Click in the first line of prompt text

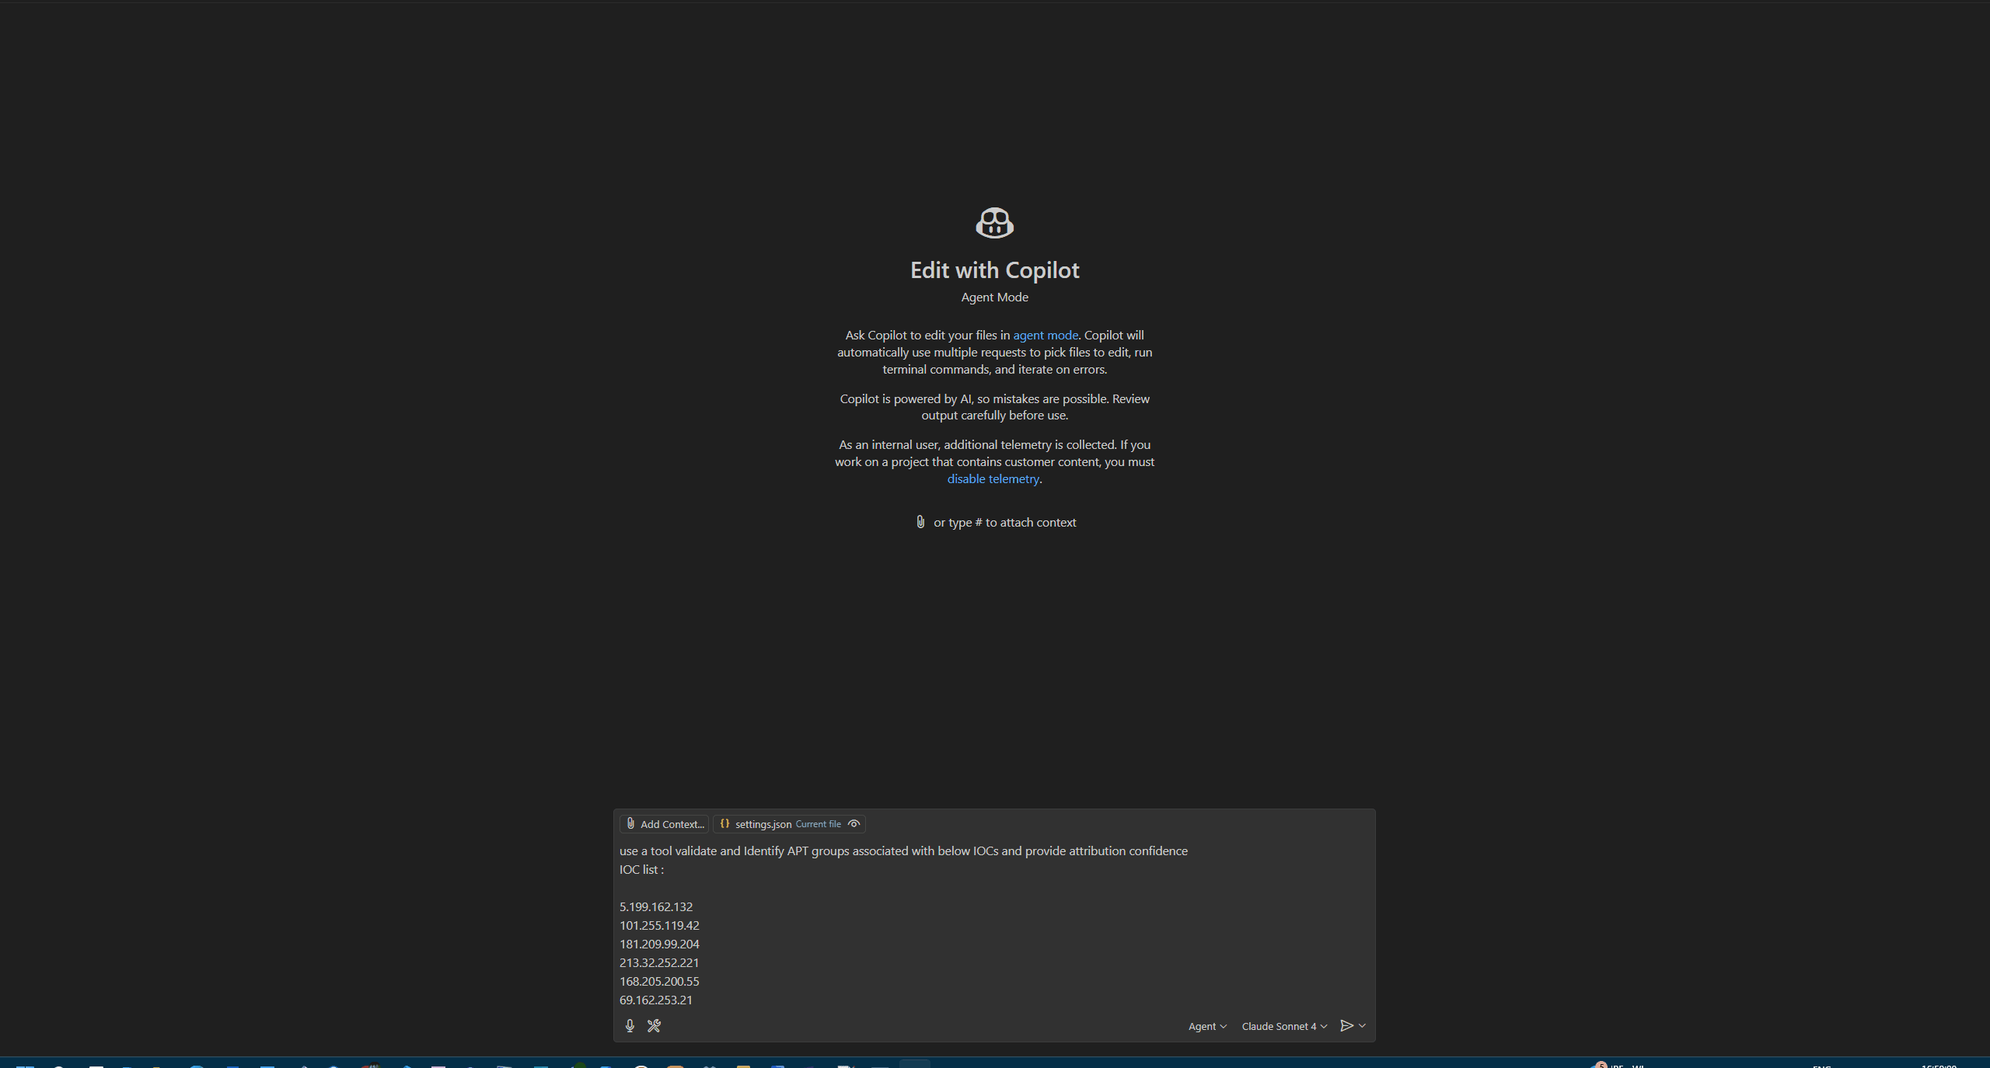click(902, 851)
